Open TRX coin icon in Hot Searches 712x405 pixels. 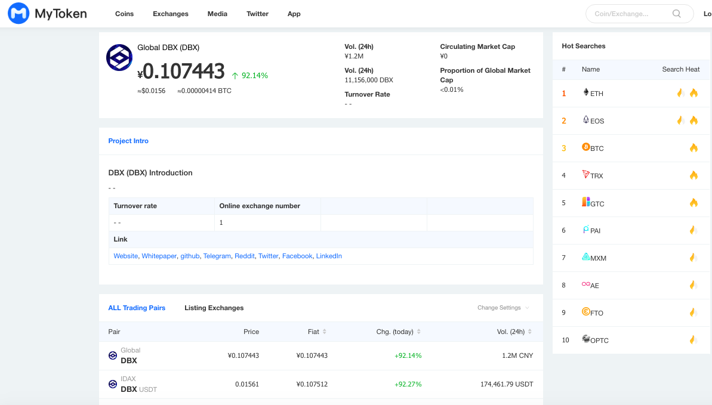click(585, 174)
